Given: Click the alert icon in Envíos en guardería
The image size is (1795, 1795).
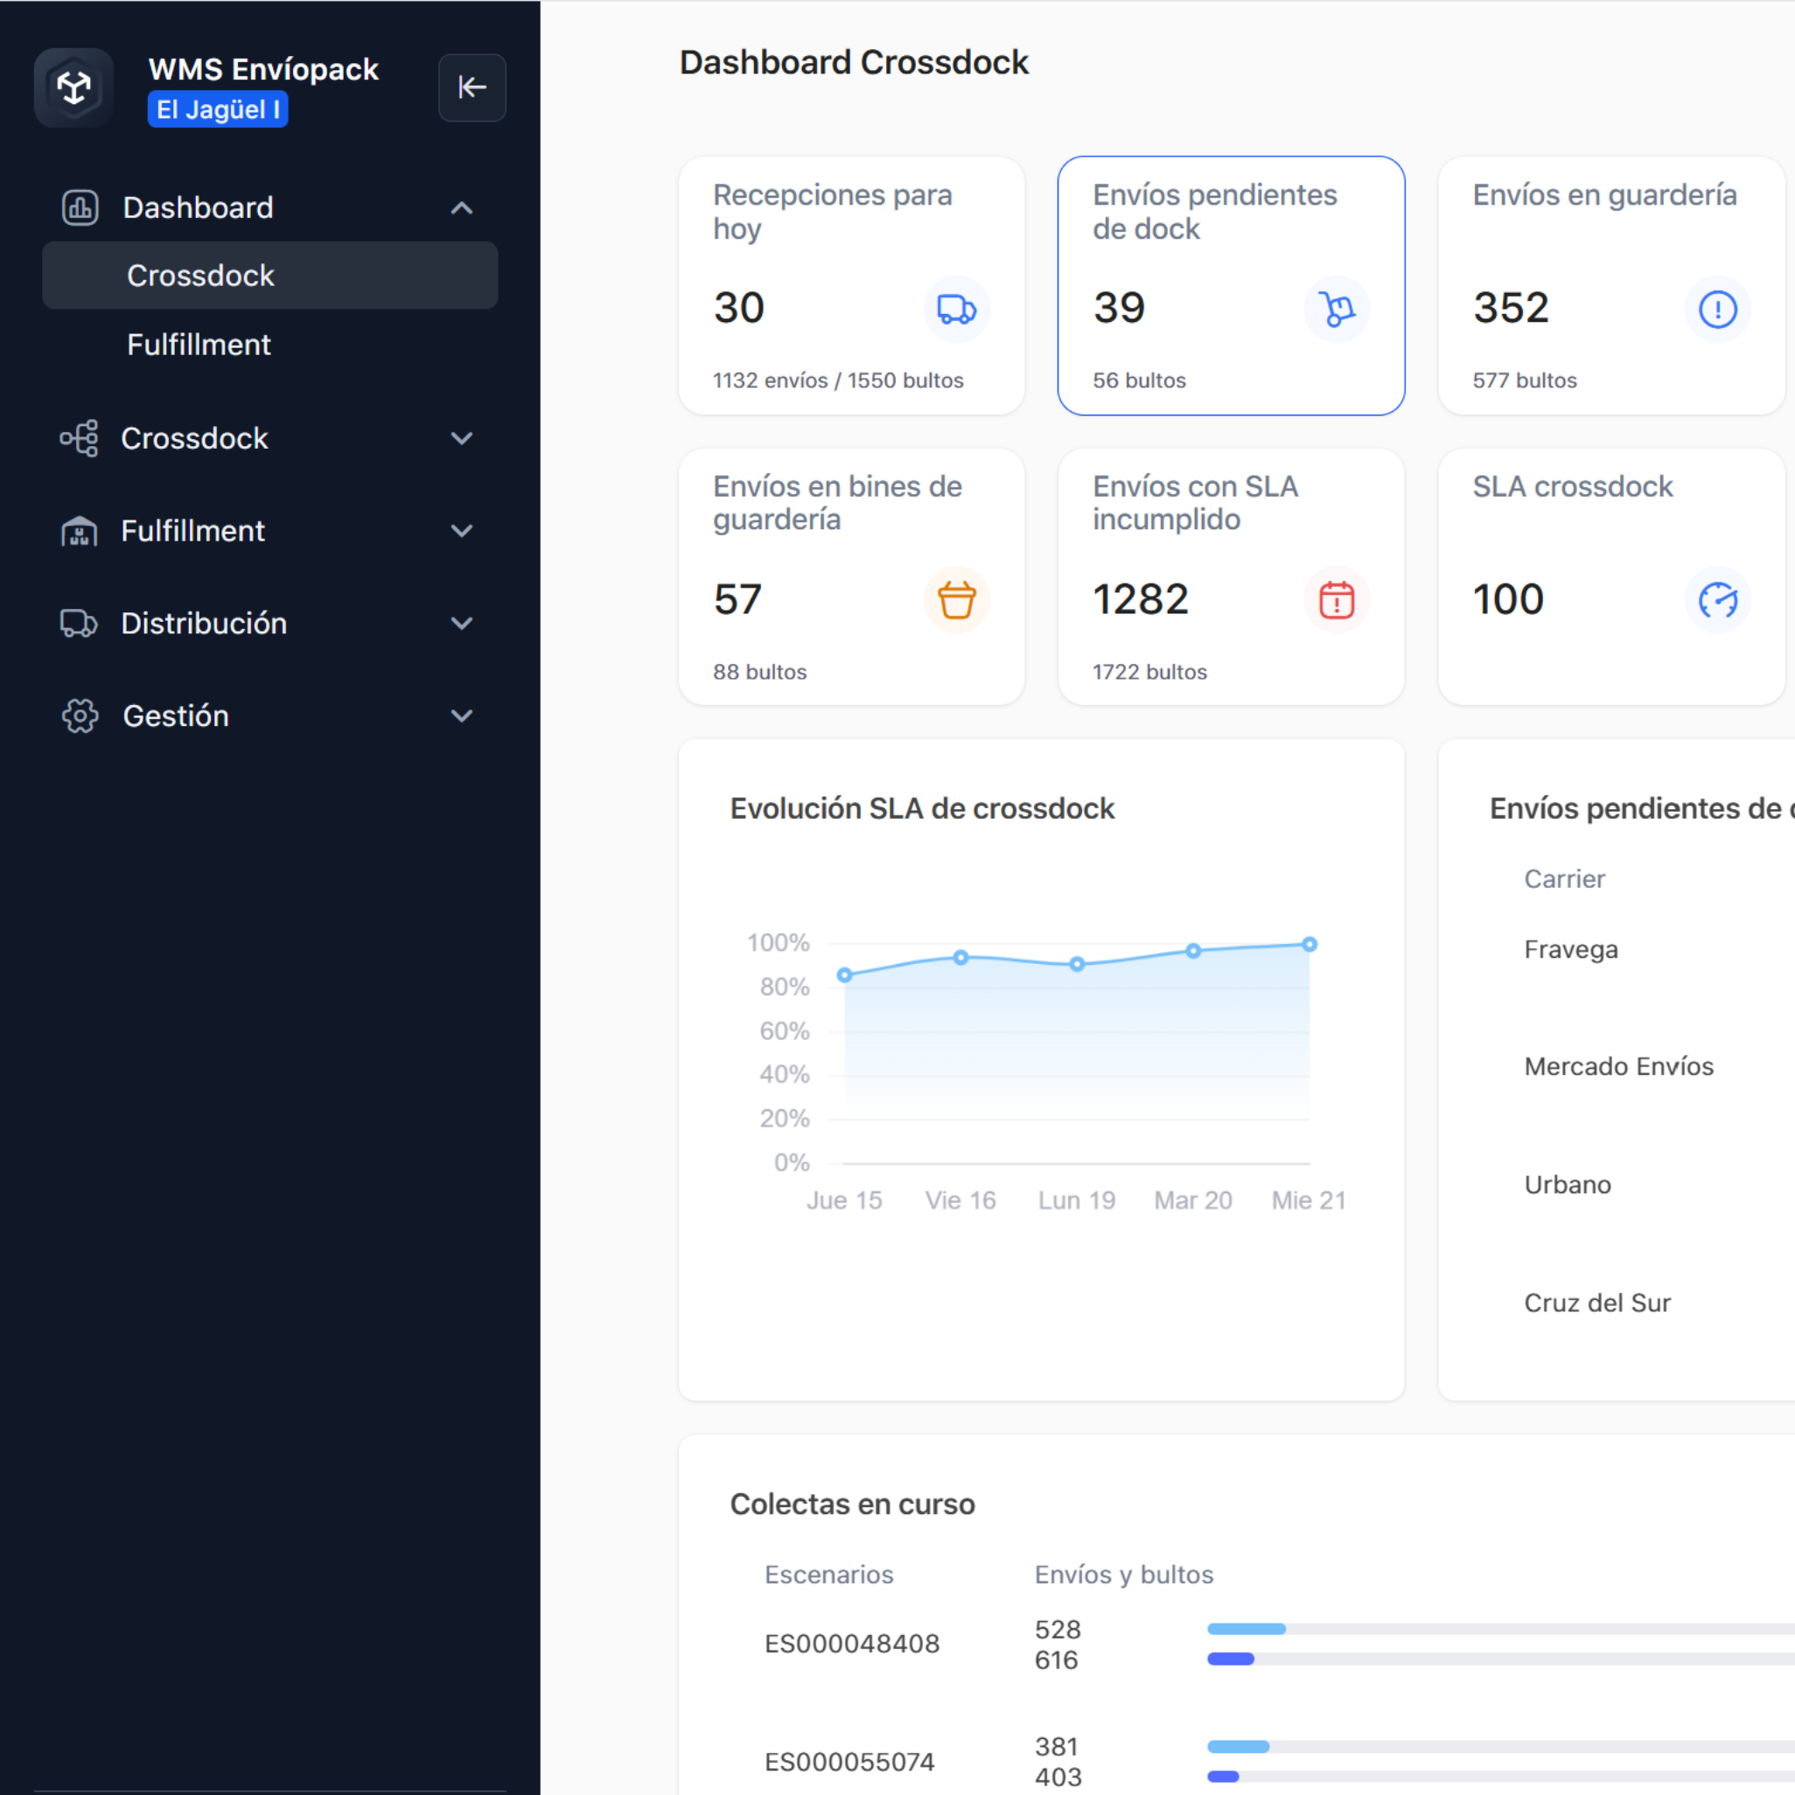Looking at the screenshot, I should click(1717, 309).
